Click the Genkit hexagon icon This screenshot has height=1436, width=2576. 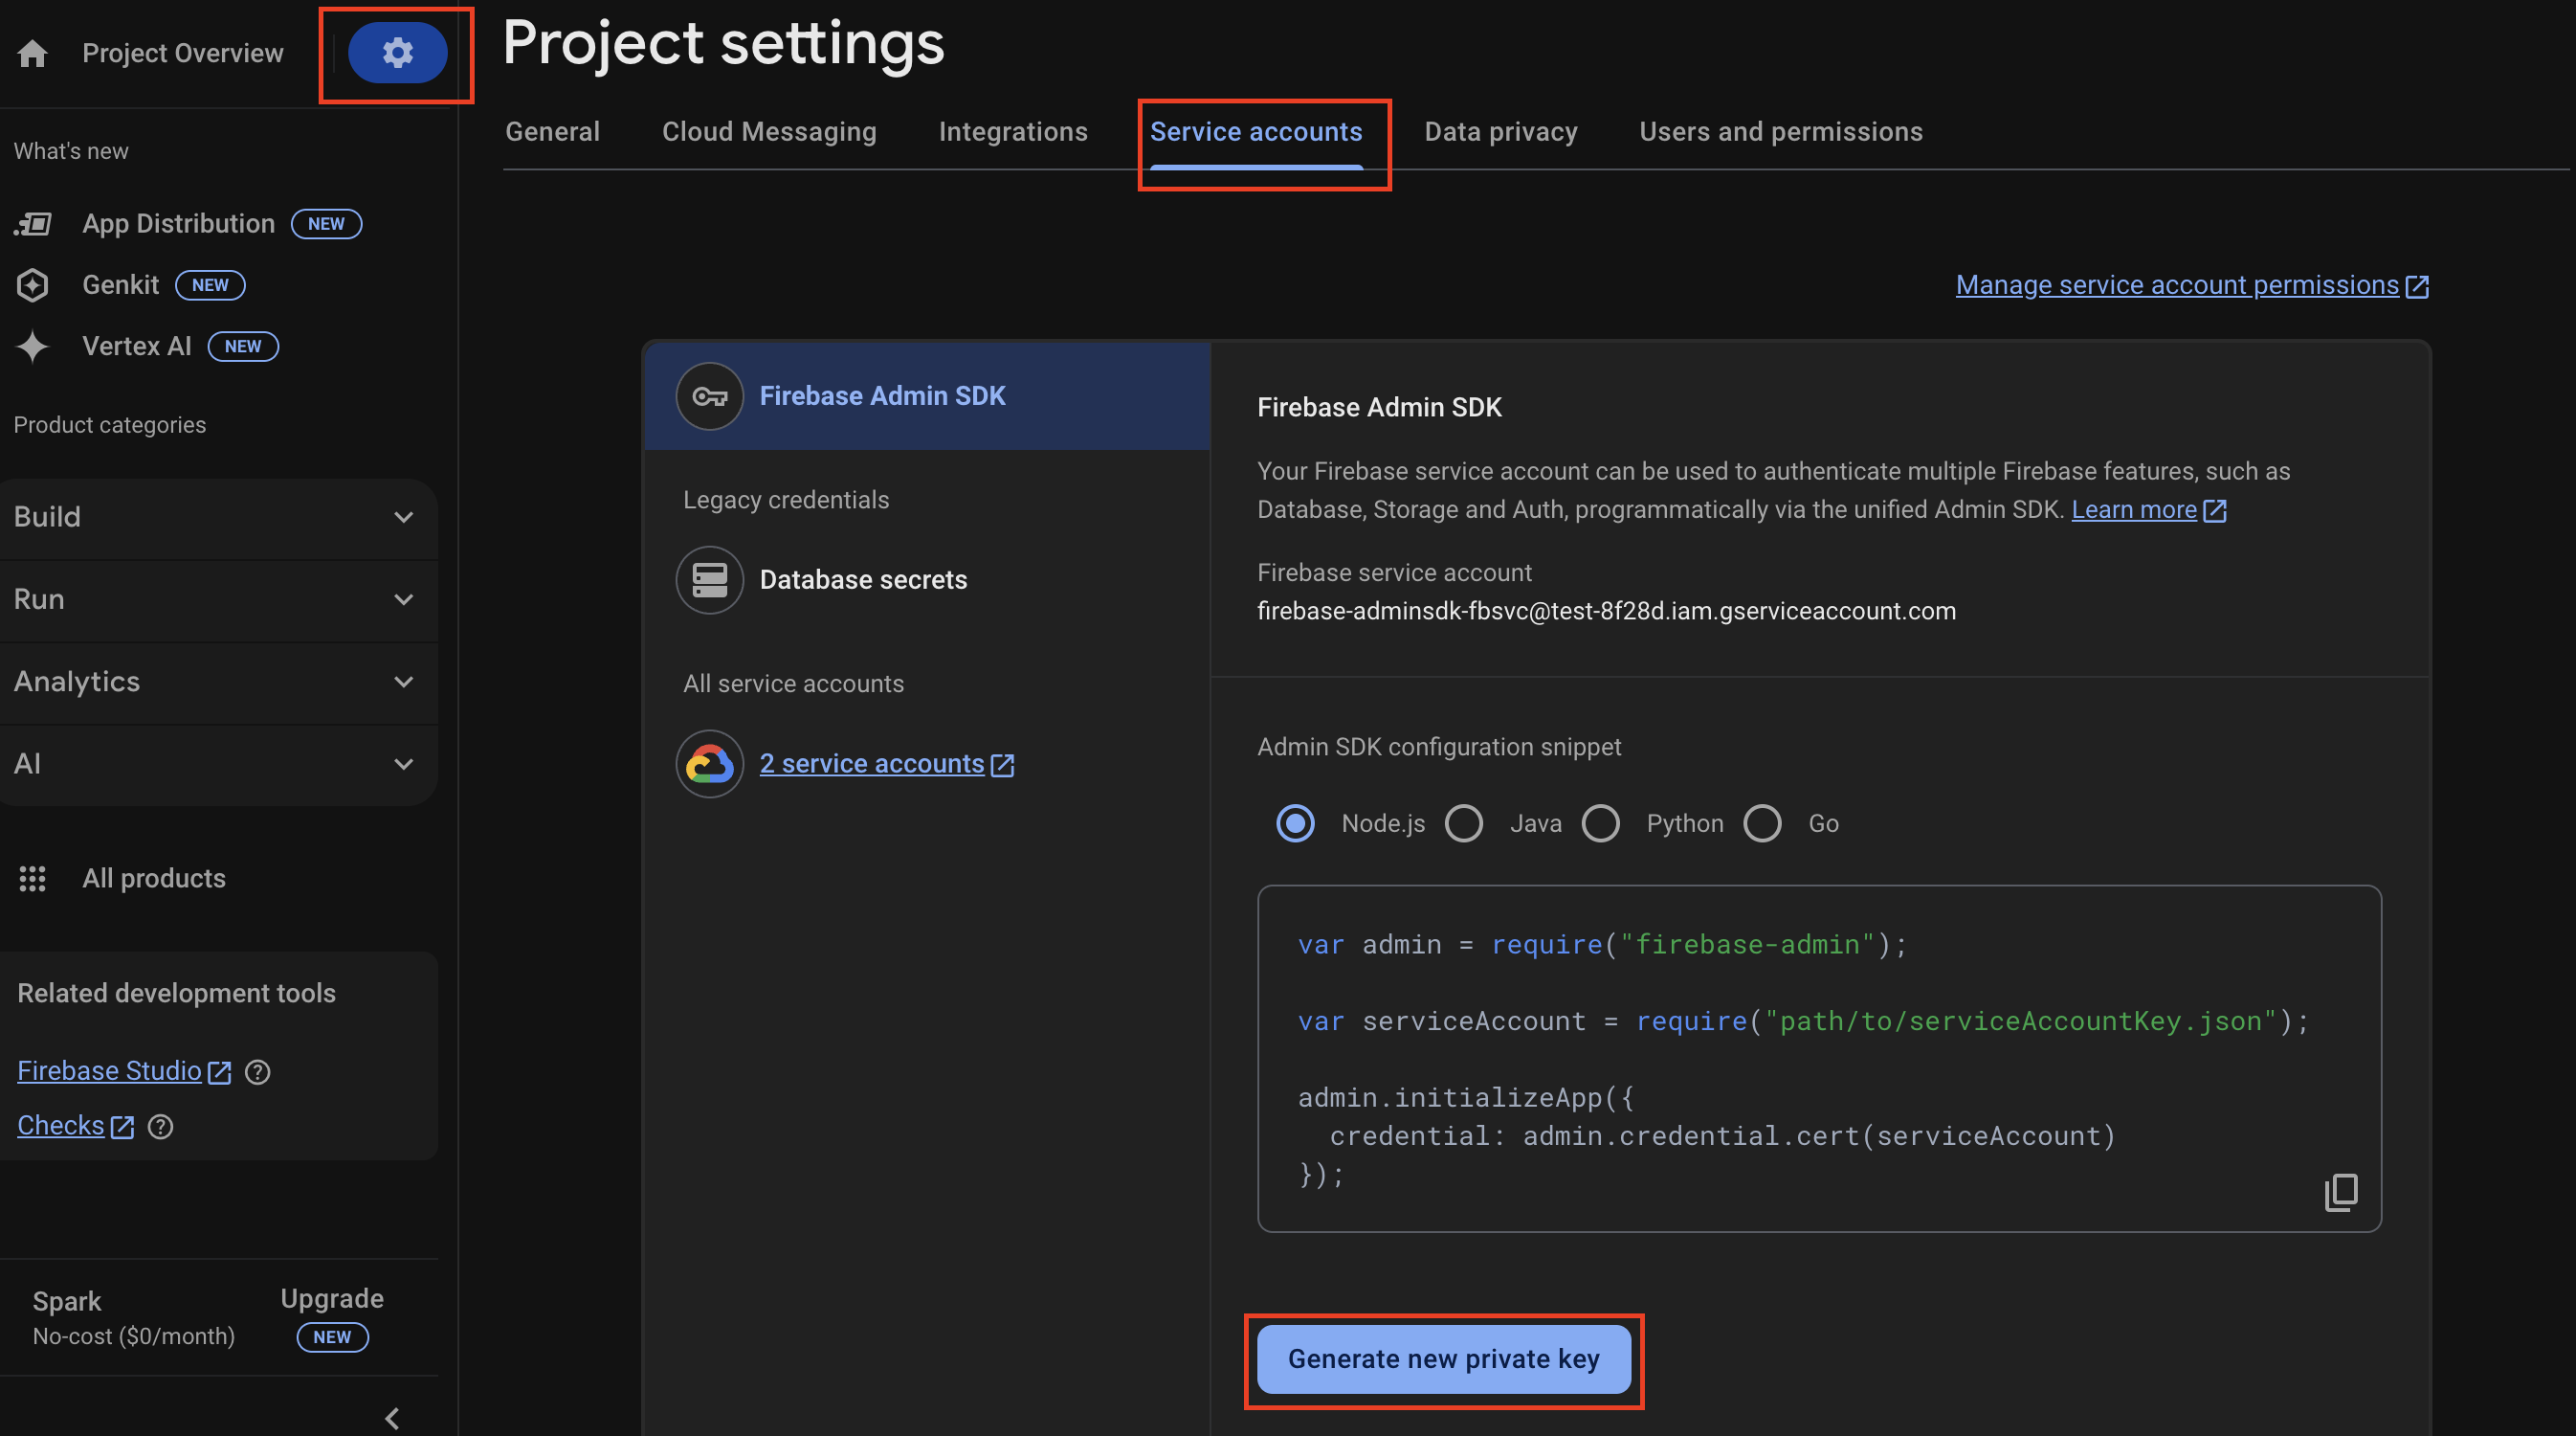point(33,285)
